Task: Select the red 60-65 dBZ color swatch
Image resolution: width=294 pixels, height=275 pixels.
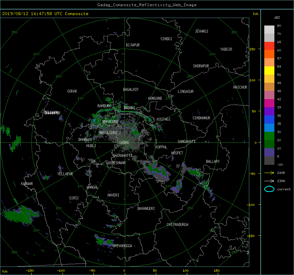Action: [x=269, y=46]
